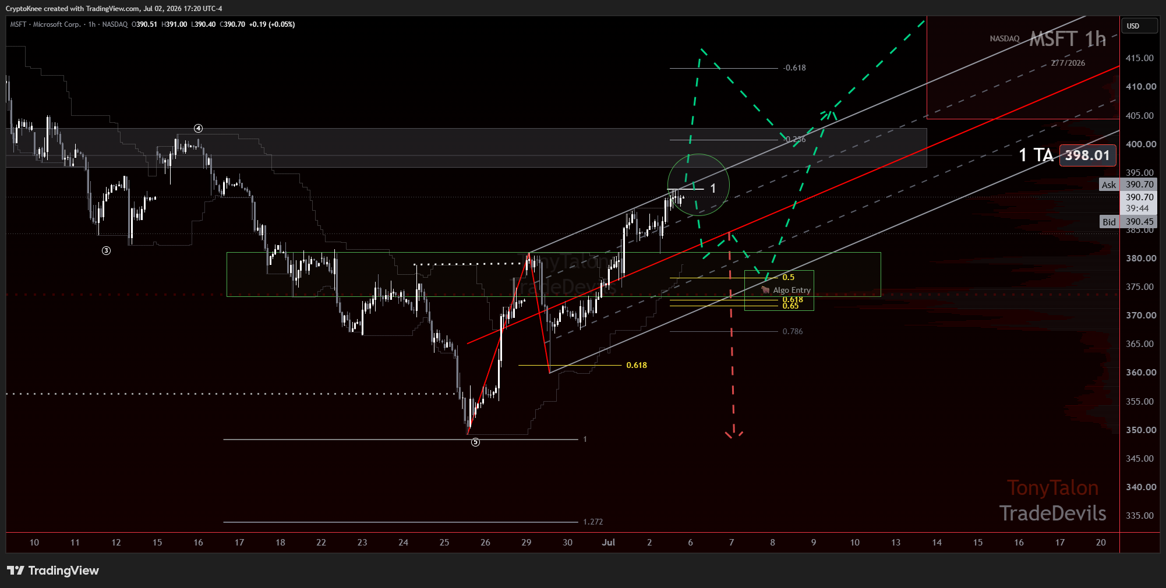Click date 18 on the time axis

pos(280,543)
